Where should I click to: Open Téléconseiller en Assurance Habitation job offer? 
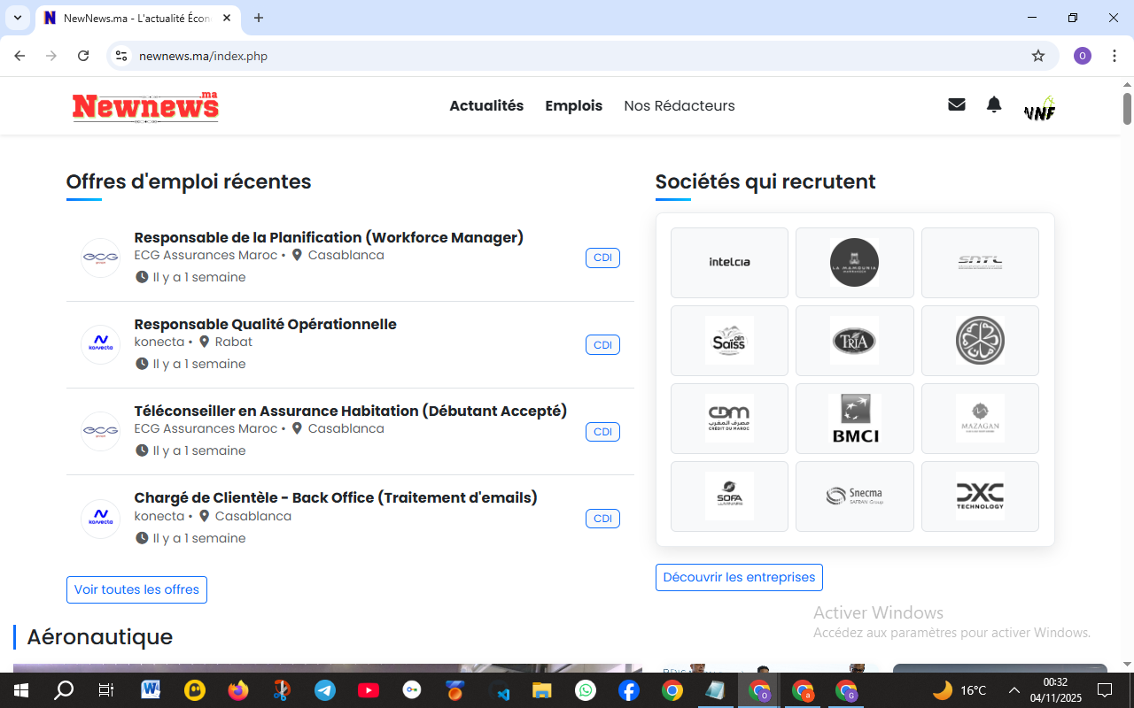(350, 411)
